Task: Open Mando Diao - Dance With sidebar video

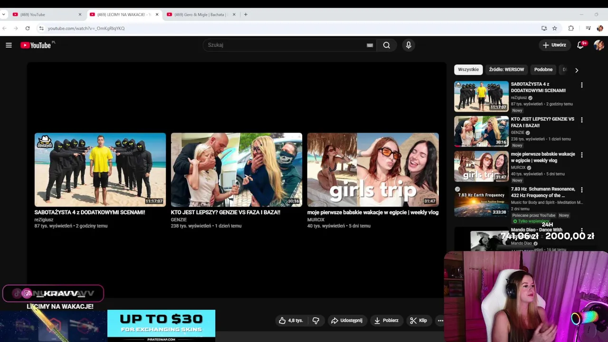Action: tap(536, 230)
